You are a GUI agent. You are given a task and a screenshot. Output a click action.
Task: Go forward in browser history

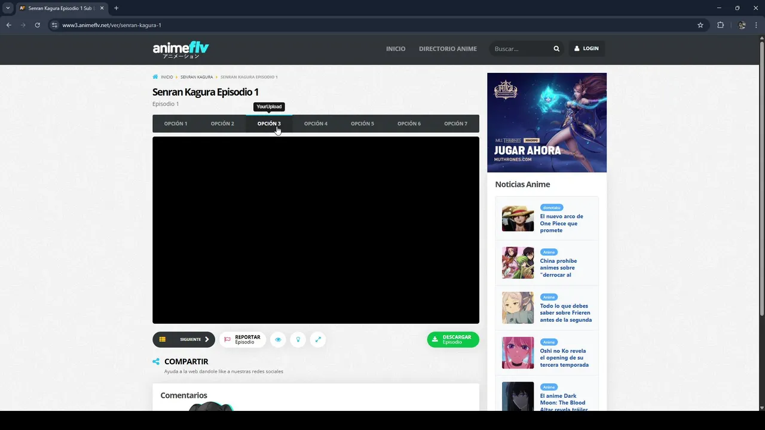point(23,25)
